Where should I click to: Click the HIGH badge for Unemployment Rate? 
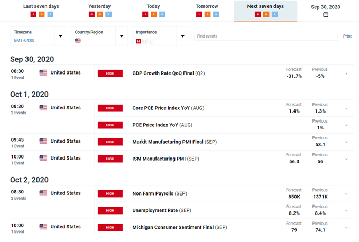110,211
